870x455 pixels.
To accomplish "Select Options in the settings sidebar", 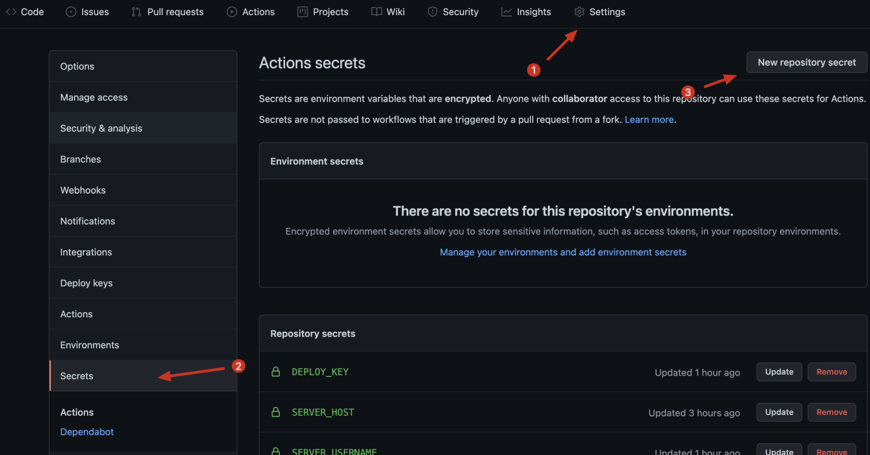I will (143, 66).
